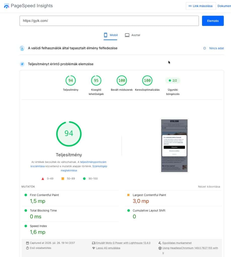Click the Lassú 4G emulálása text
Image resolution: width=231 pixels, height=257 pixels.
[x=108, y=248]
